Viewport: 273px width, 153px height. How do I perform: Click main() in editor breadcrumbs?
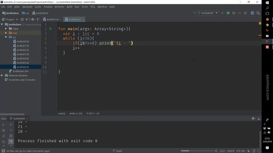(x=61, y=113)
